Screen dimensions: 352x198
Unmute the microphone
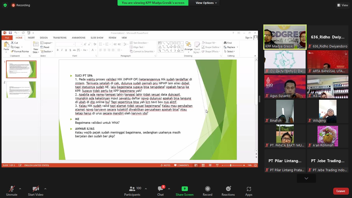pyautogui.click(x=12, y=191)
